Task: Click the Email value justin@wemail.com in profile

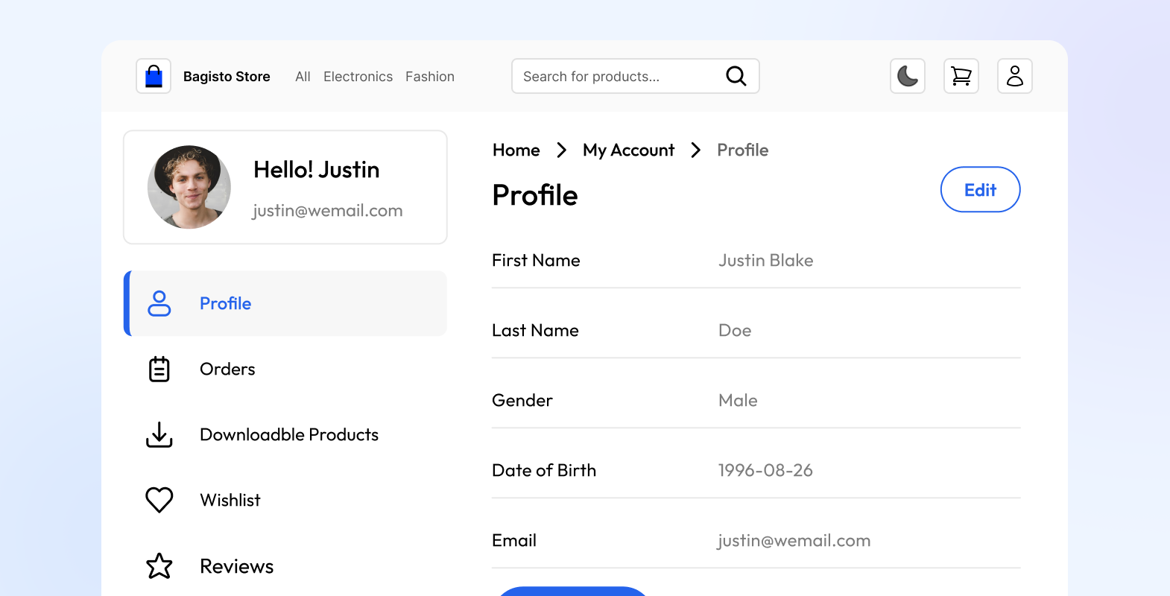Action: coord(794,541)
